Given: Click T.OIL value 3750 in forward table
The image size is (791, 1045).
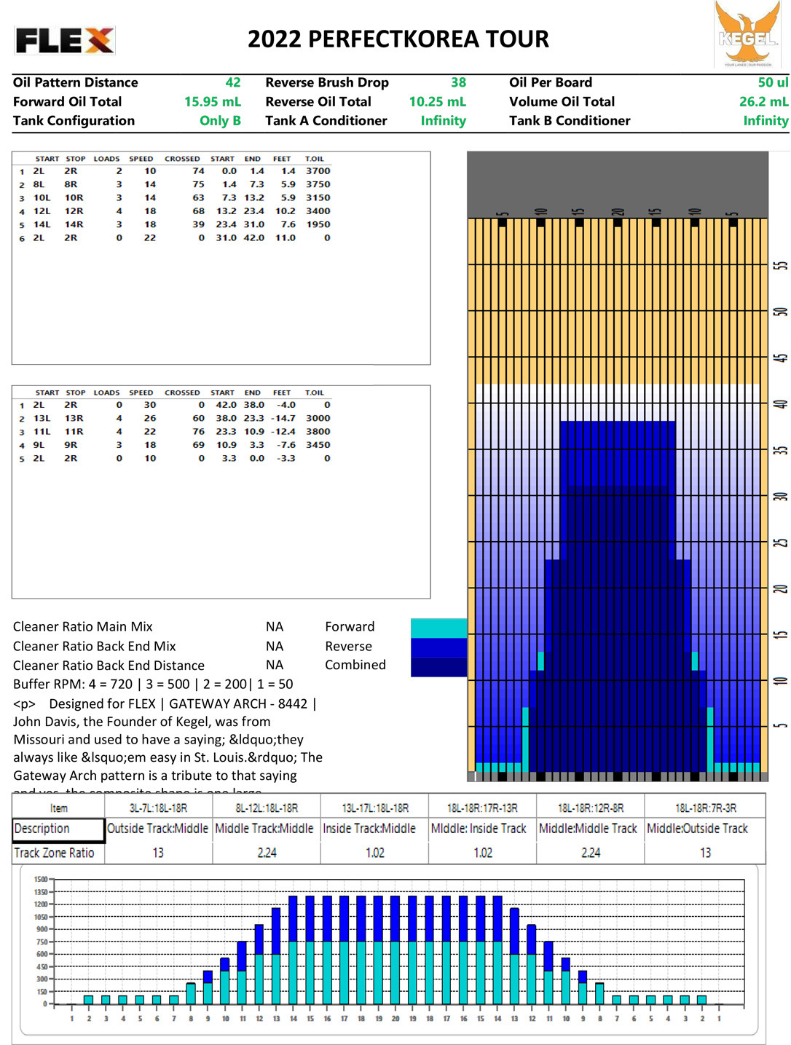Looking at the screenshot, I should tap(318, 184).
